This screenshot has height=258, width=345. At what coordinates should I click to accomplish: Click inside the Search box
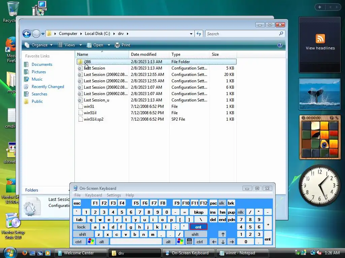coord(242,34)
